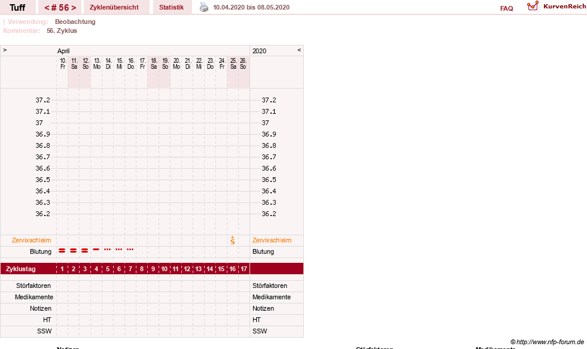587x349 pixels.
Task: Click the dotted spotting mark on day 7
Action: (130, 250)
